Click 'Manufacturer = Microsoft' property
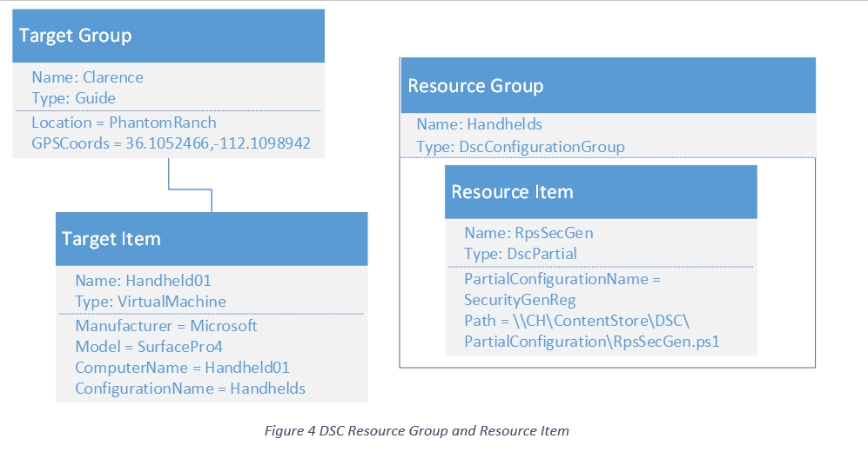Viewport: 868px width, 452px height. 166,326
